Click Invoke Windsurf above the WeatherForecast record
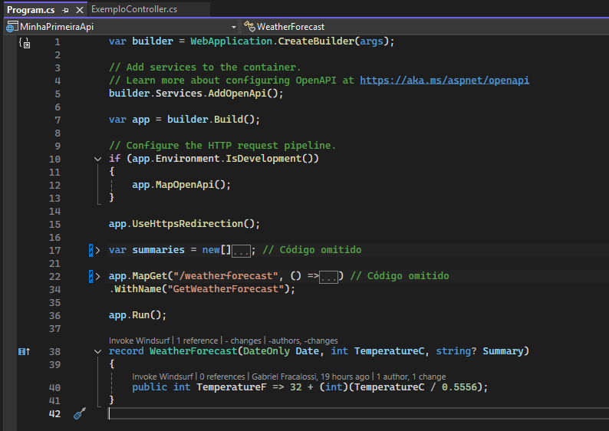Screen dimensions: 609x431 [x=139, y=341]
